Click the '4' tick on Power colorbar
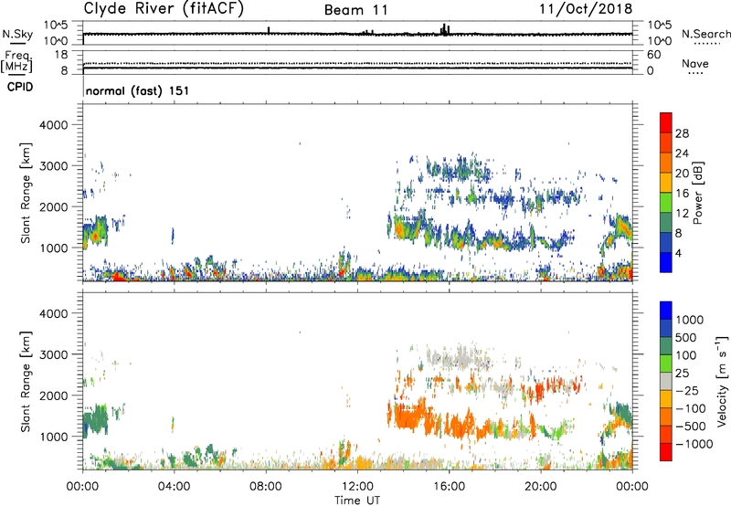The width and height of the screenshot is (731, 506). [679, 253]
